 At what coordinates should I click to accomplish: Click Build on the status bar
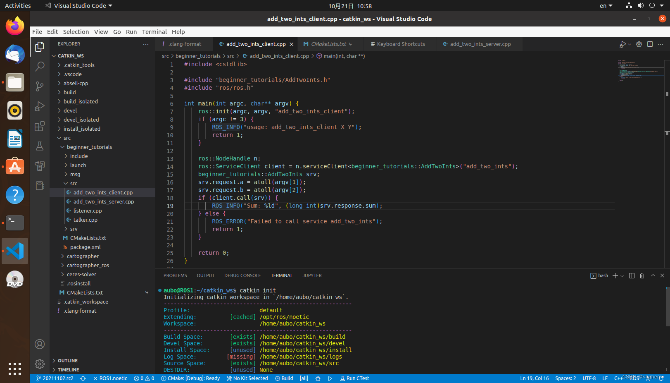tap(284, 378)
